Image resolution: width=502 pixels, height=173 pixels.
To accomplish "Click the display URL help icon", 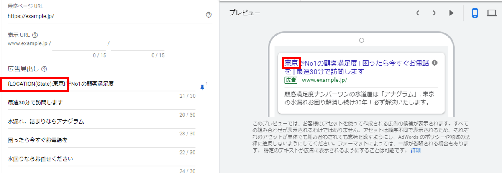I will (35, 35).
